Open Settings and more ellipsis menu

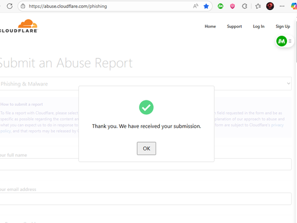pyautogui.click(x=282, y=6)
